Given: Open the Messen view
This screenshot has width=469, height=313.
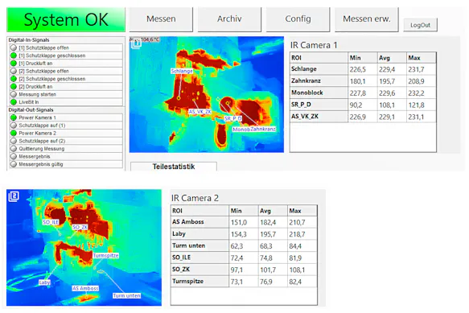Looking at the screenshot, I should tap(161, 19).
